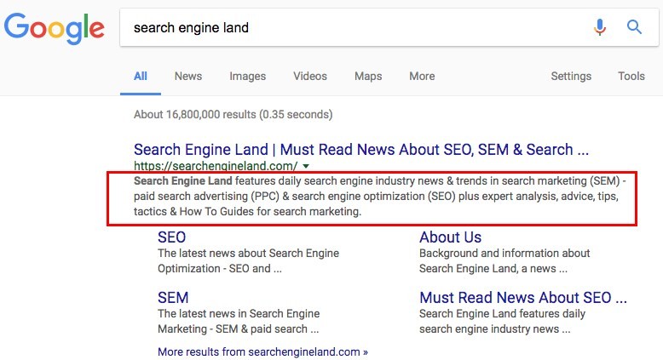
Task: Switch to the Images tab
Action: [247, 76]
